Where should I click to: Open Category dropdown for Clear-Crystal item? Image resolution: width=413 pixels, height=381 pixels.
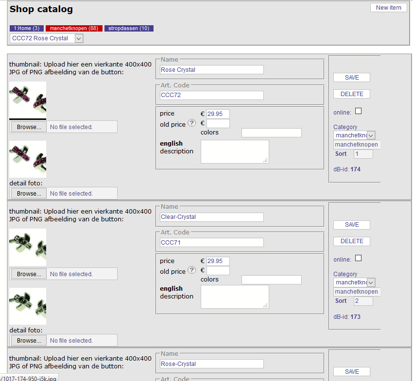click(354, 282)
